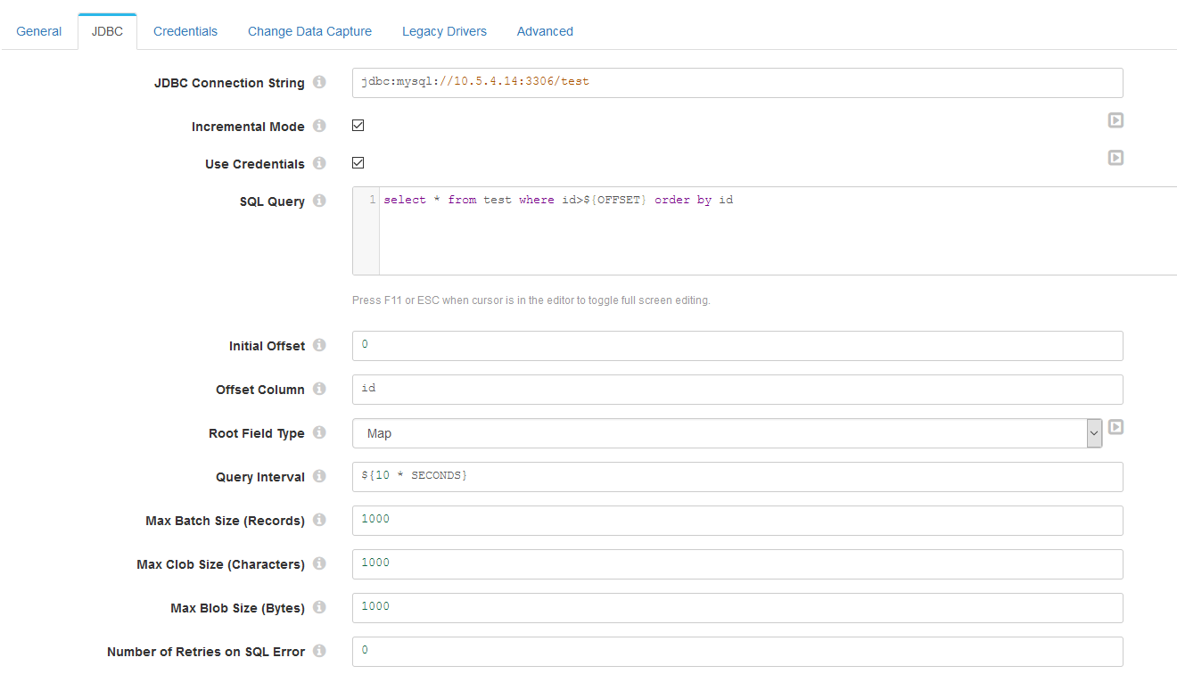Click the Query Interval info icon
This screenshot has height=674, width=1177.
pyautogui.click(x=319, y=477)
